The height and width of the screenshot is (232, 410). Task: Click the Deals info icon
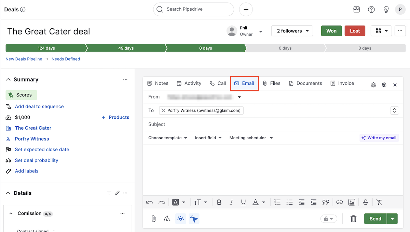click(x=23, y=10)
